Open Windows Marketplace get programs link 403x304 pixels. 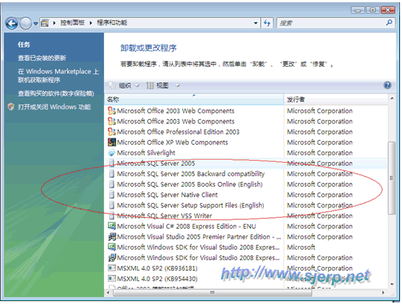(58, 76)
